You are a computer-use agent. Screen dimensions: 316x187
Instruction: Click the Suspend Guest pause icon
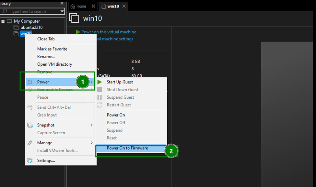pos(99,97)
